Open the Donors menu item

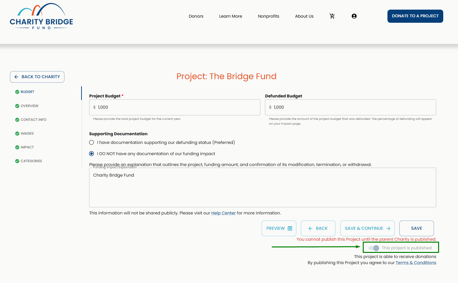196,16
